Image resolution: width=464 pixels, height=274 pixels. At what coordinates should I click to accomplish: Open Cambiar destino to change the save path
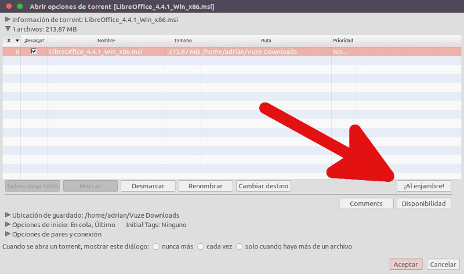click(x=263, y=186)
